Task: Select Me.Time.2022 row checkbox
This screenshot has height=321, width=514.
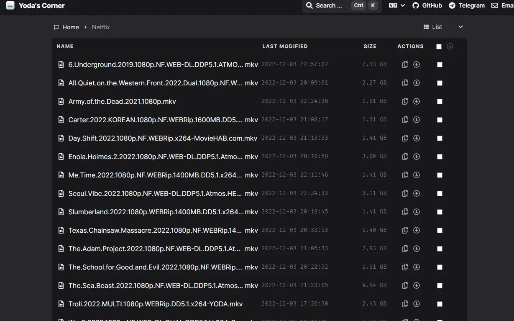Action: (x=440, y=175)
